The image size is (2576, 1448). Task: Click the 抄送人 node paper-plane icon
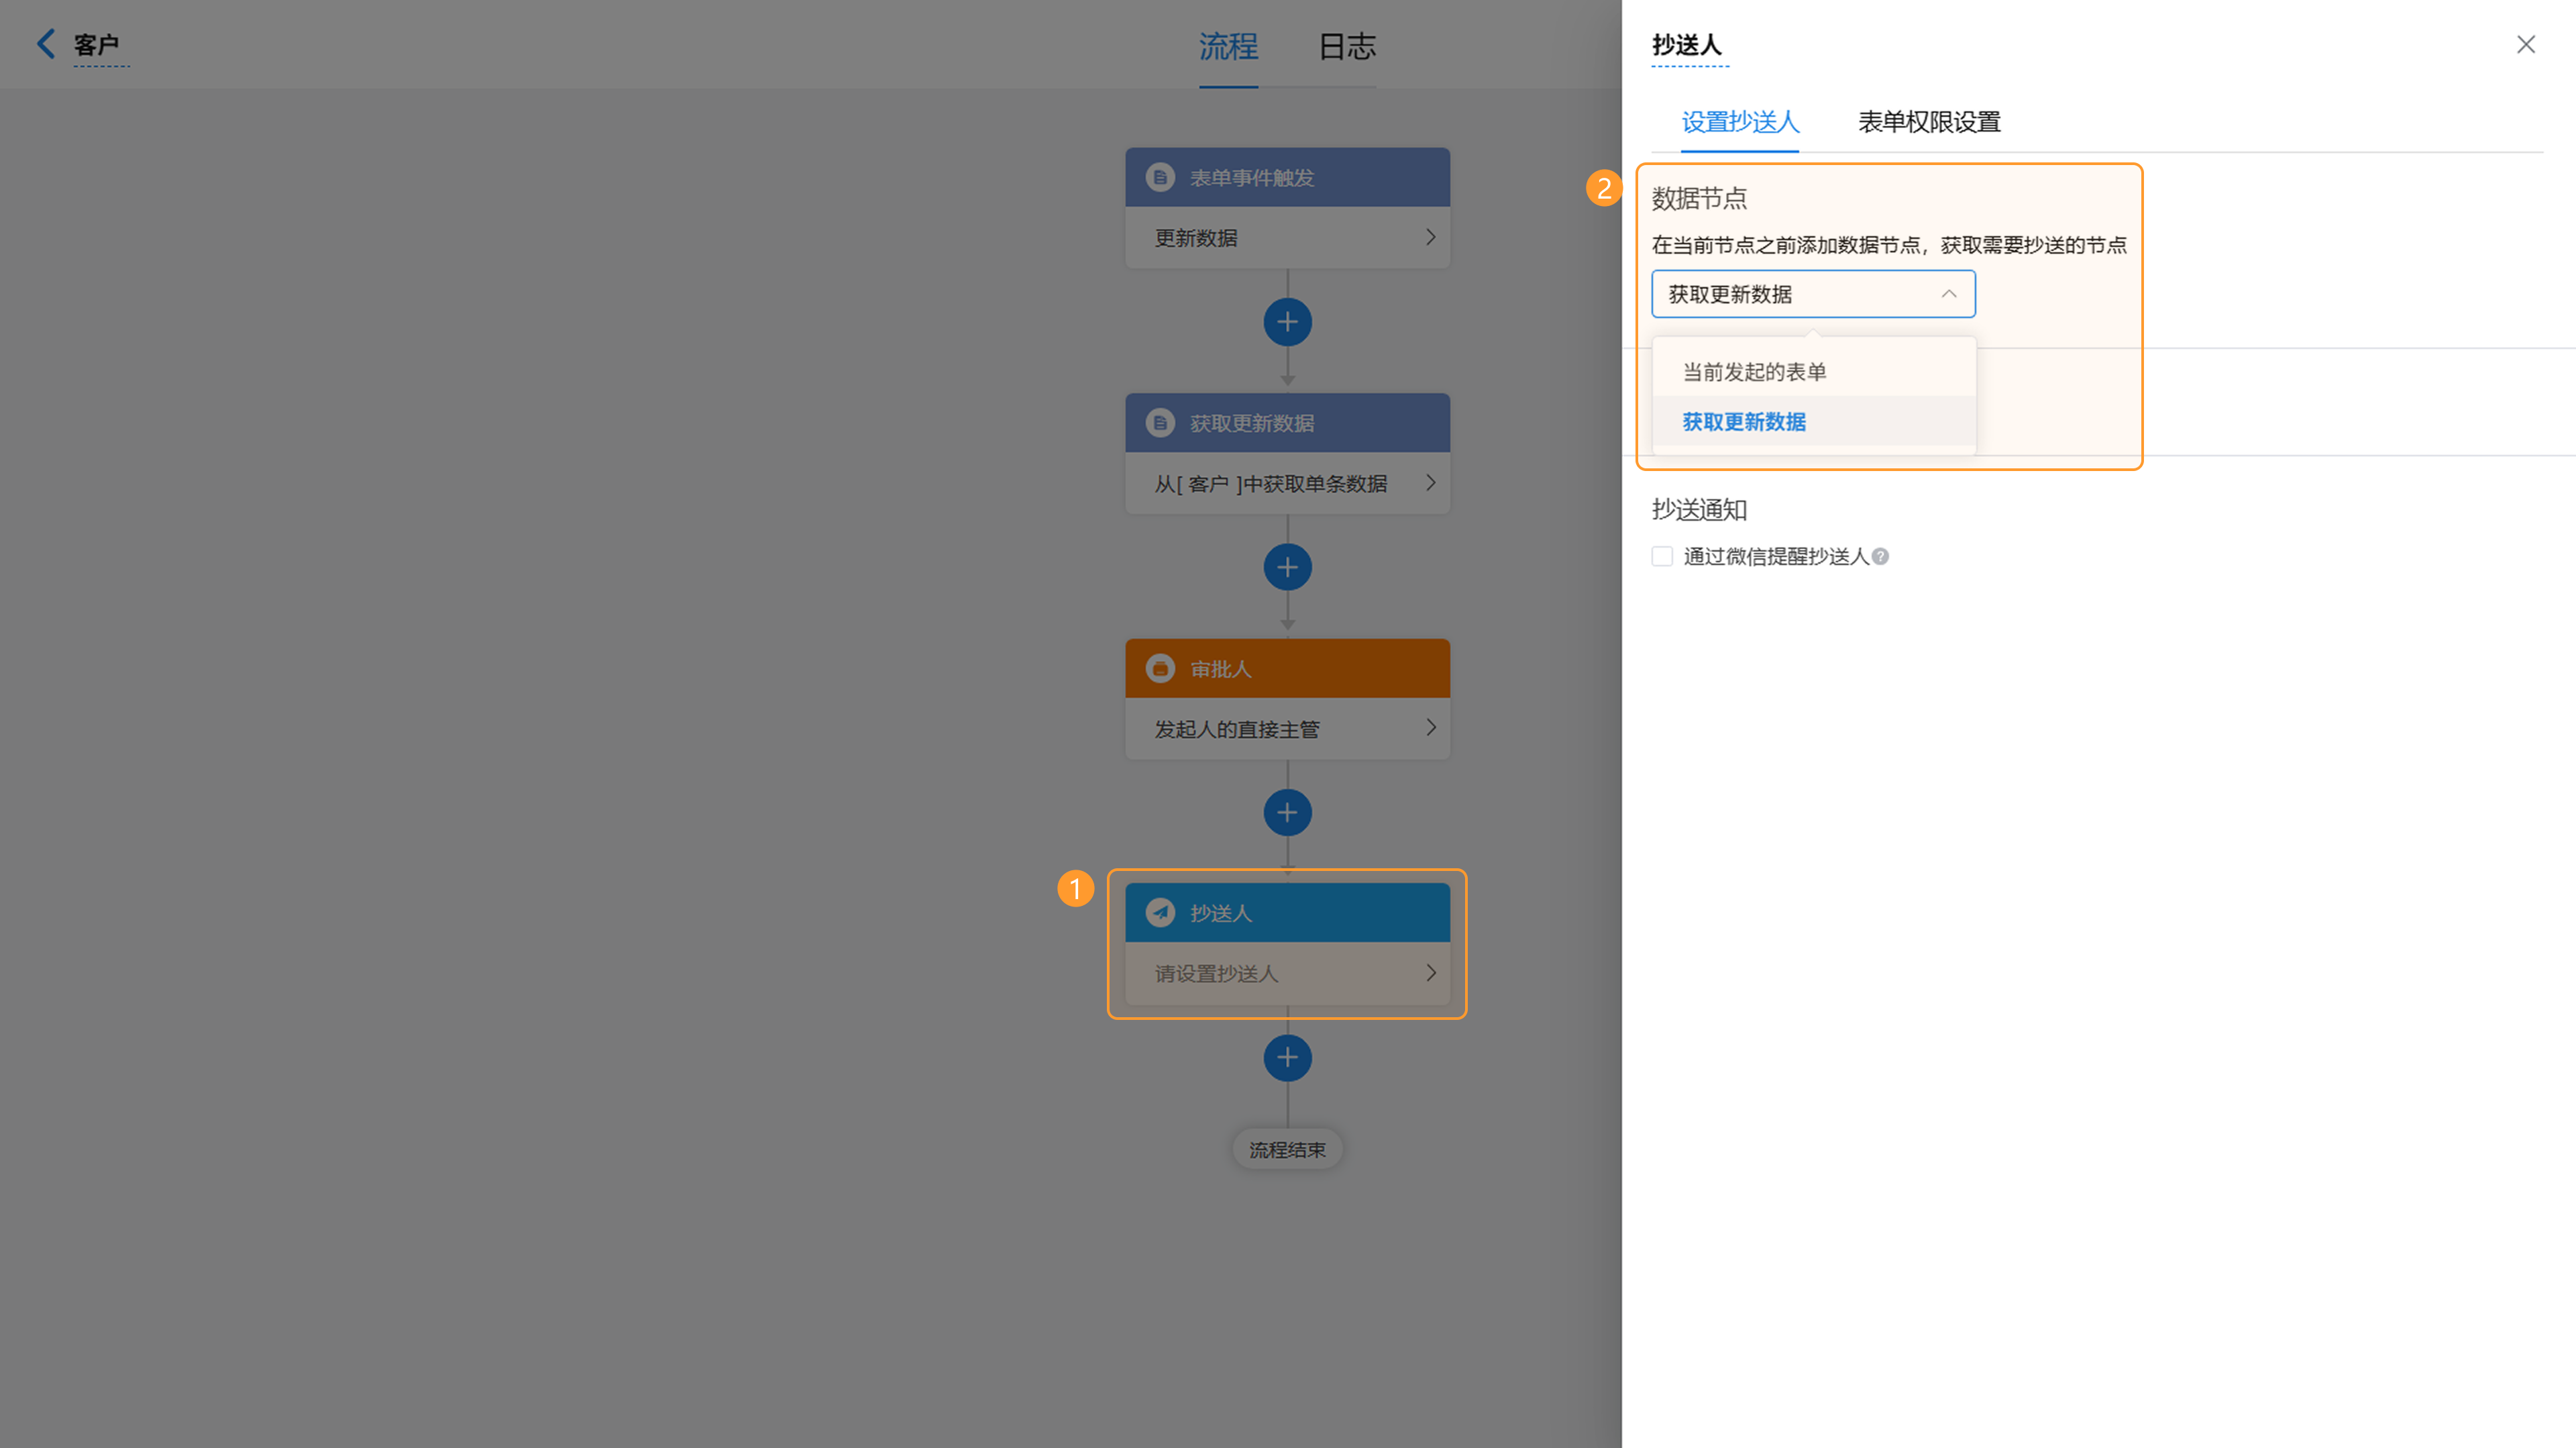[1160, 913]
